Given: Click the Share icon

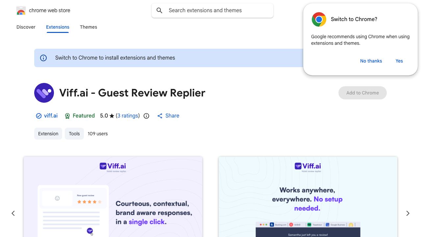Looking at the screenshot, I should point(160,116).
